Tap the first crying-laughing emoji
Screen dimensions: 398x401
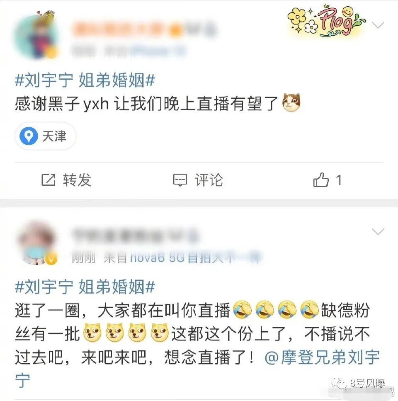[x=242, y=310]
